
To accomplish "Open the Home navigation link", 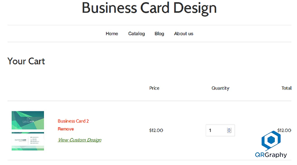I will (112, 33).
